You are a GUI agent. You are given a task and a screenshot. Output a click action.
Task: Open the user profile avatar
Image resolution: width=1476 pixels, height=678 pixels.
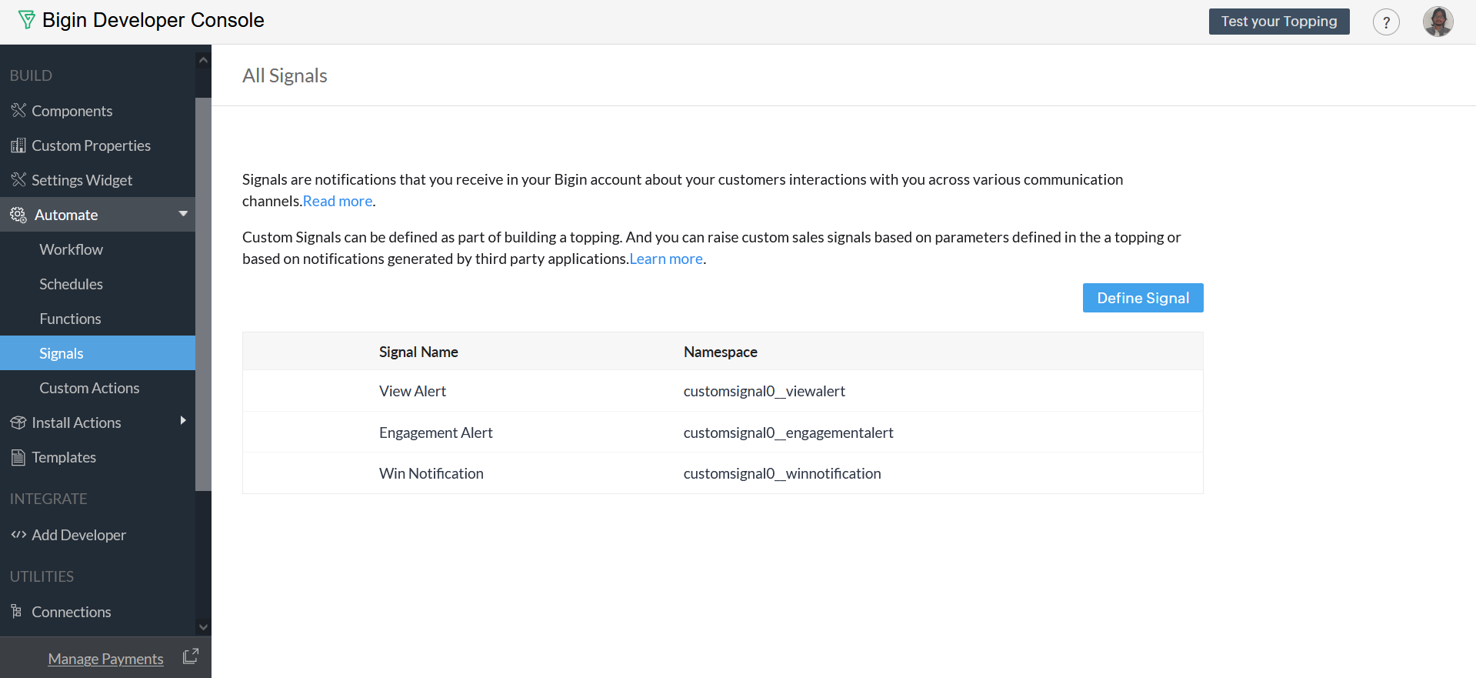tap(1437, 22)
